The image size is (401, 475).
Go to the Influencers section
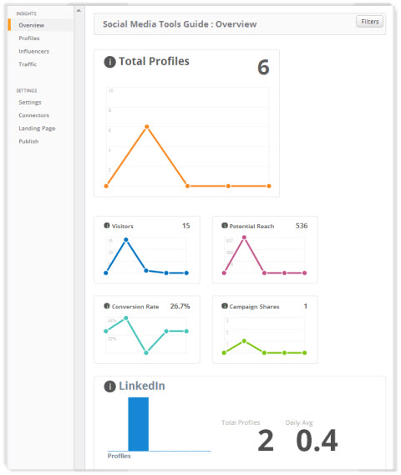pyautogui.click(x=34, y=51)
